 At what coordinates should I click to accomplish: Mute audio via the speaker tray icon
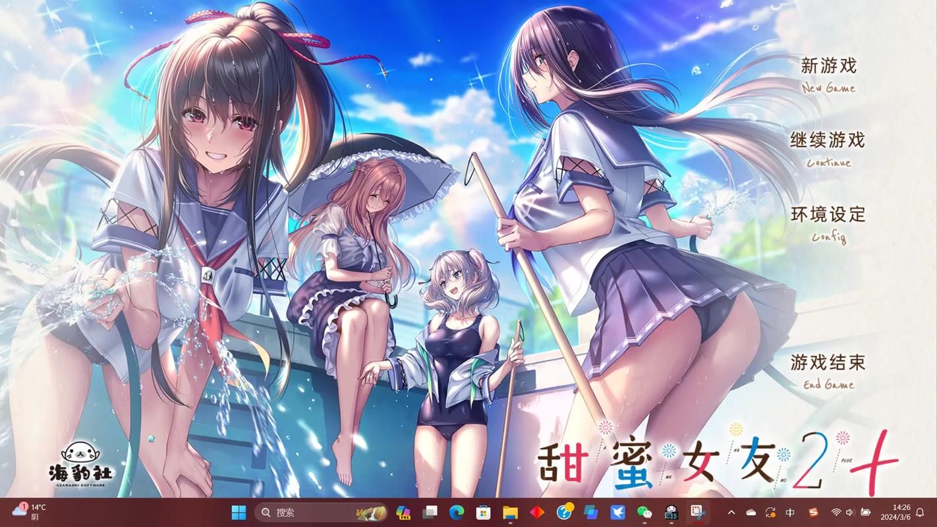(x=849, y=513)
